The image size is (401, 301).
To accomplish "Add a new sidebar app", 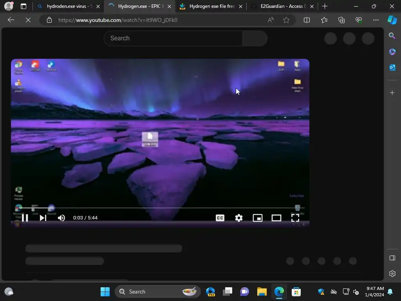I will tap(392, 92).
